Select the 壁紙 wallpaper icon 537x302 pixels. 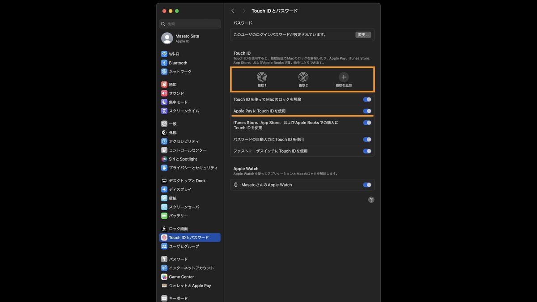coord(164,198)
